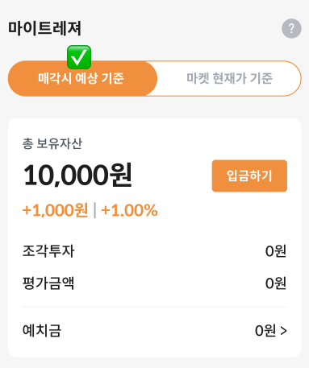309x368 pixels.
Task: Tap the 10,000원 total asset amount
Action: pos(77,175)
